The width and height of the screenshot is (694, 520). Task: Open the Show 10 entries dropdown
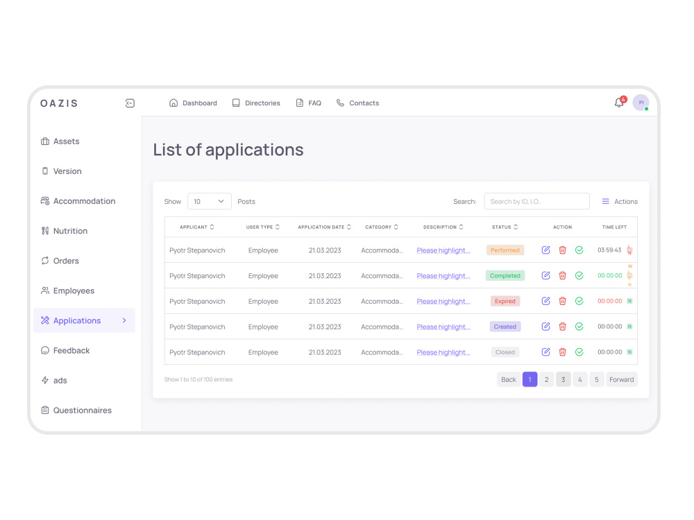point(210,201)
